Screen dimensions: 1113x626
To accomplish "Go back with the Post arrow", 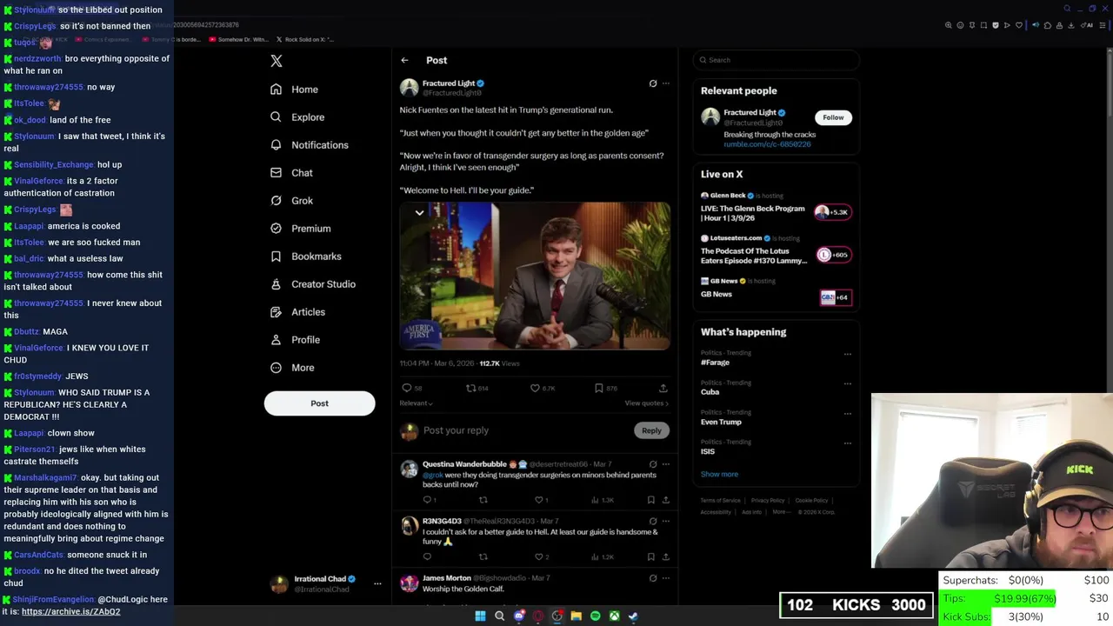I will 404,60.
